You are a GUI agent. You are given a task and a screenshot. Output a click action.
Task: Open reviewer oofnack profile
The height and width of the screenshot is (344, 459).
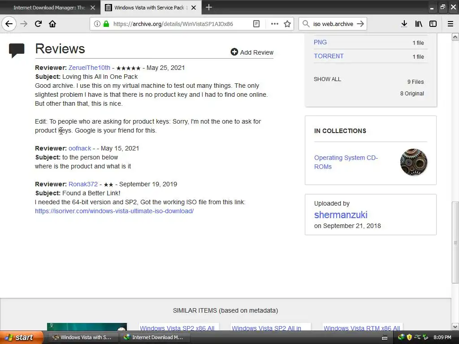pos(80,148)
